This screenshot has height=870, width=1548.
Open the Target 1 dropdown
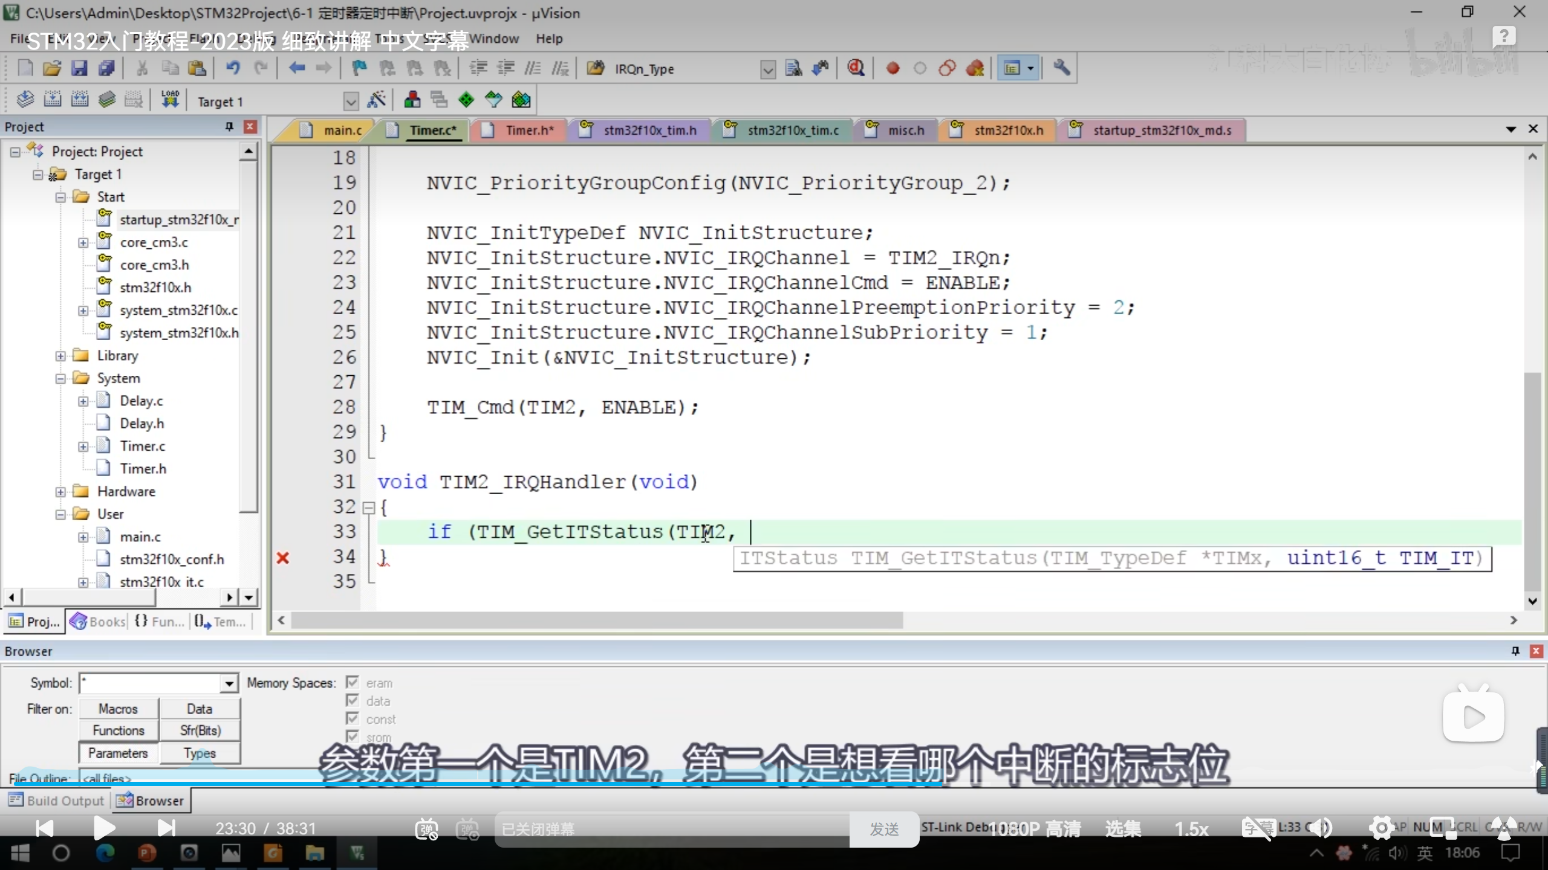pyautogui.click(x=351, y=101)
